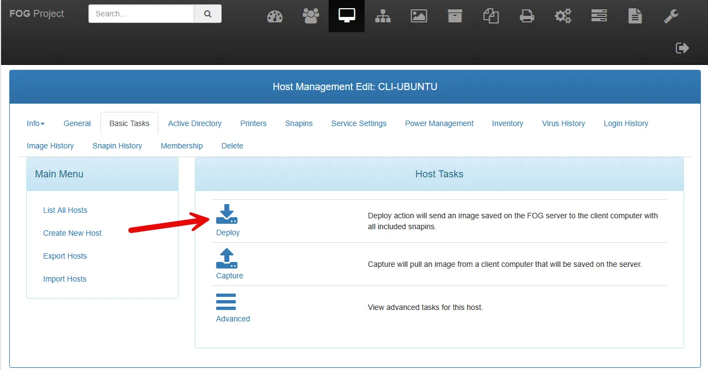Click the logout arrow icon

(x=682, y=48)
